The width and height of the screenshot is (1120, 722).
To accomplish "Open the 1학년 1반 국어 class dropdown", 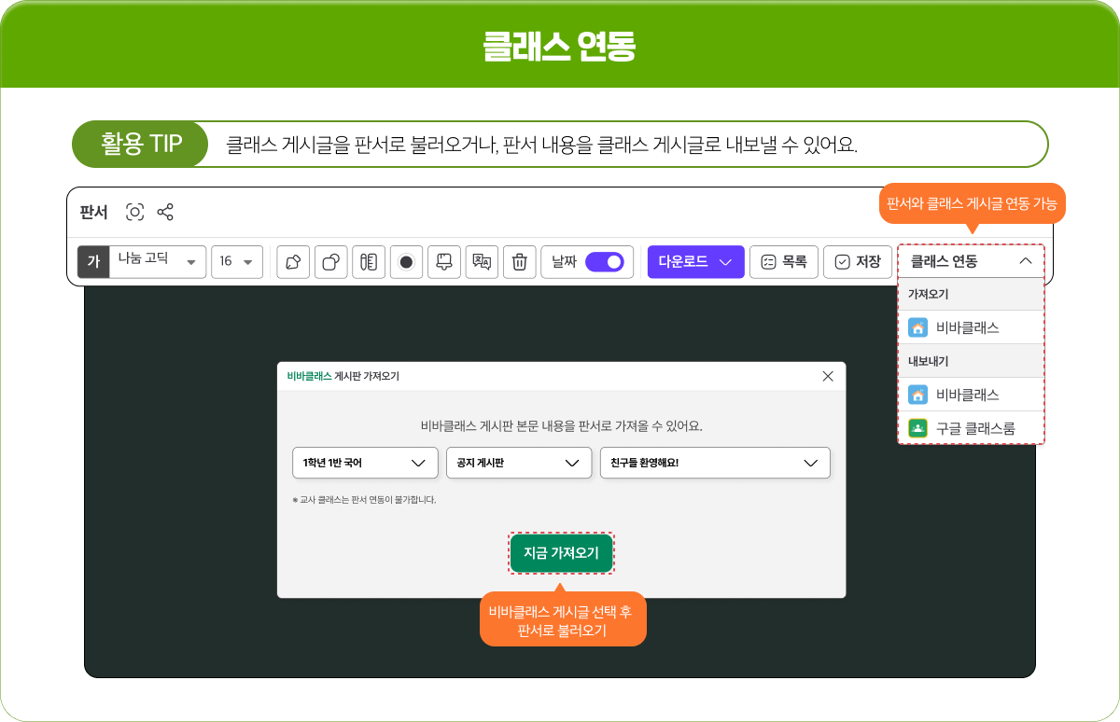I will (365, 463).
